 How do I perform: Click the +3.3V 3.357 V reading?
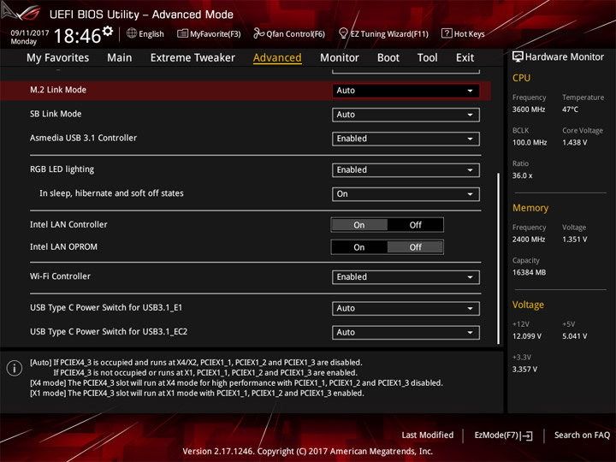pyautogui.click(x=524, y=370)
